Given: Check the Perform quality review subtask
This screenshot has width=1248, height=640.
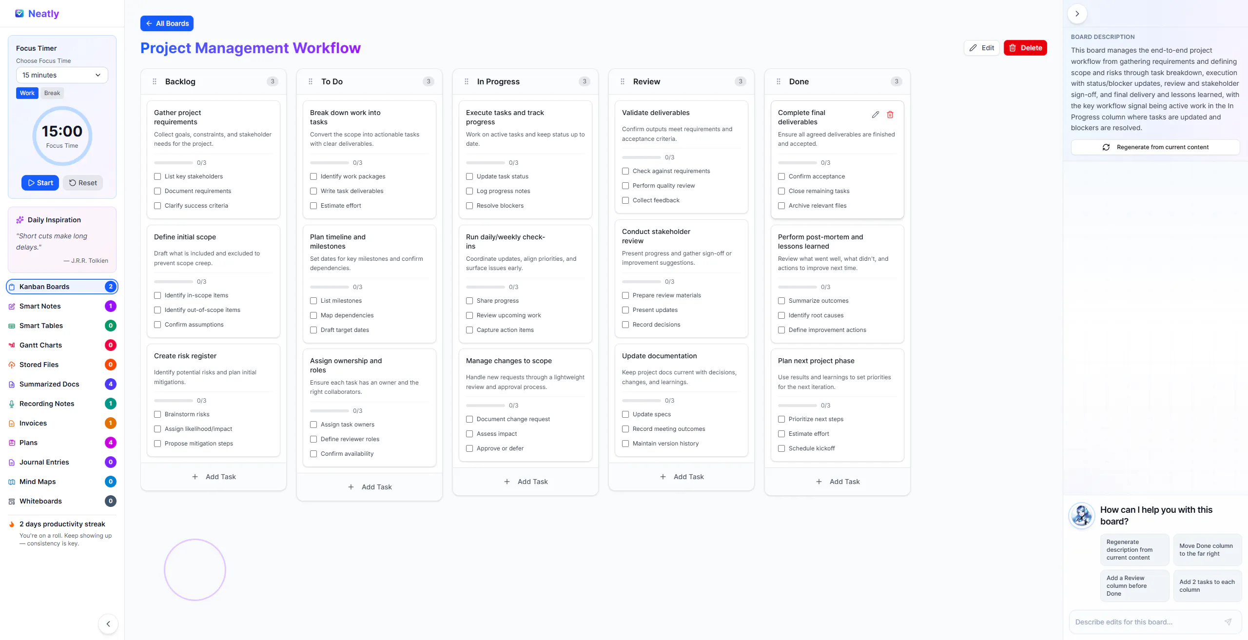Looking at the screenshot, I should (x=625, y=186).
